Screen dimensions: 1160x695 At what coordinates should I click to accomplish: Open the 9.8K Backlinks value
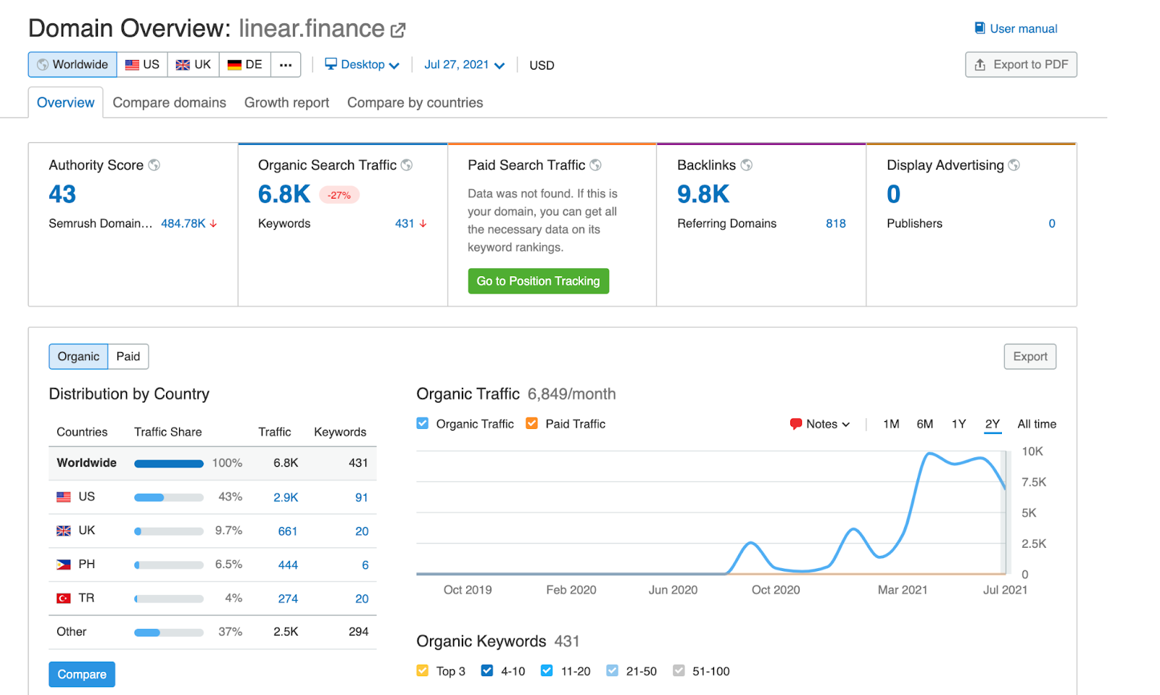click(703, 194)
